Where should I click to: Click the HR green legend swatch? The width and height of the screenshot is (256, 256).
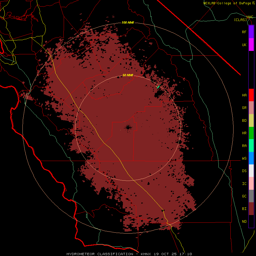pyautogui.click(x=251, y=133)
